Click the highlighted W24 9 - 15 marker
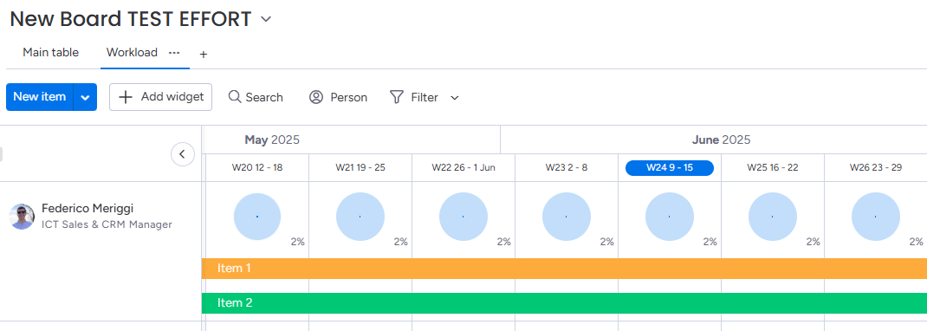Screen dimensions: 927x331 (x=669, y=167)
